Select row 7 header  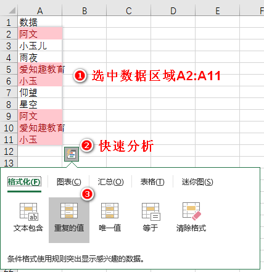click(9, 93)
